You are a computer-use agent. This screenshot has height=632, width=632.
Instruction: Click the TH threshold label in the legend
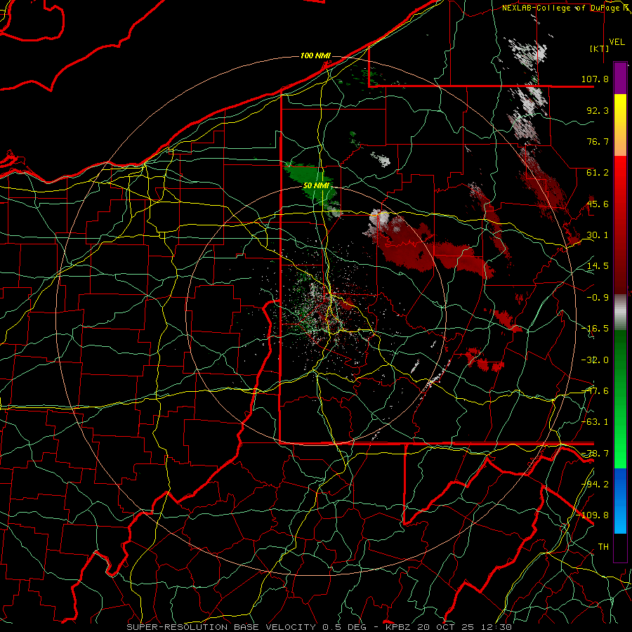click(603, 547)
